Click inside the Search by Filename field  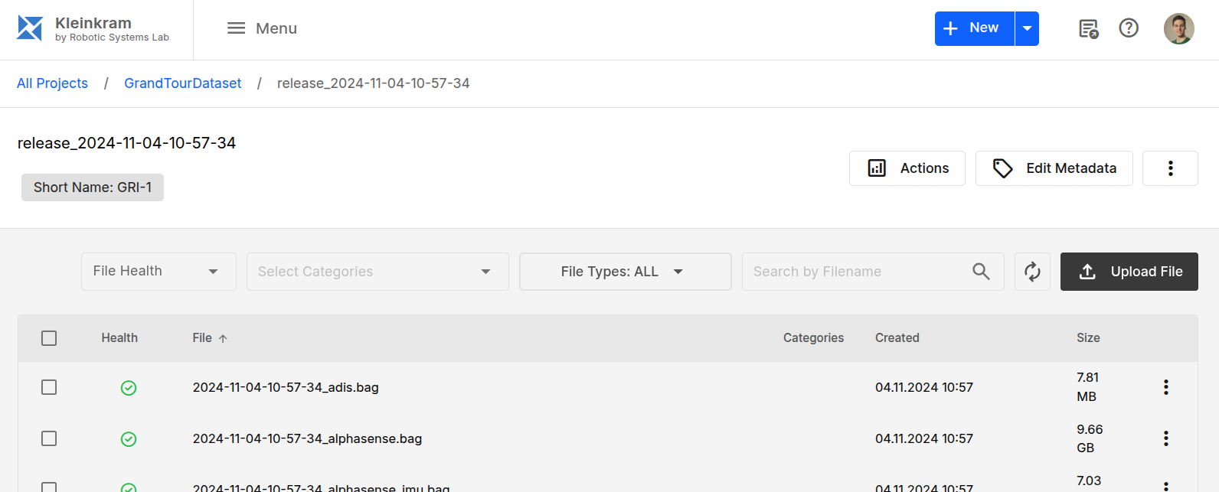842,271
